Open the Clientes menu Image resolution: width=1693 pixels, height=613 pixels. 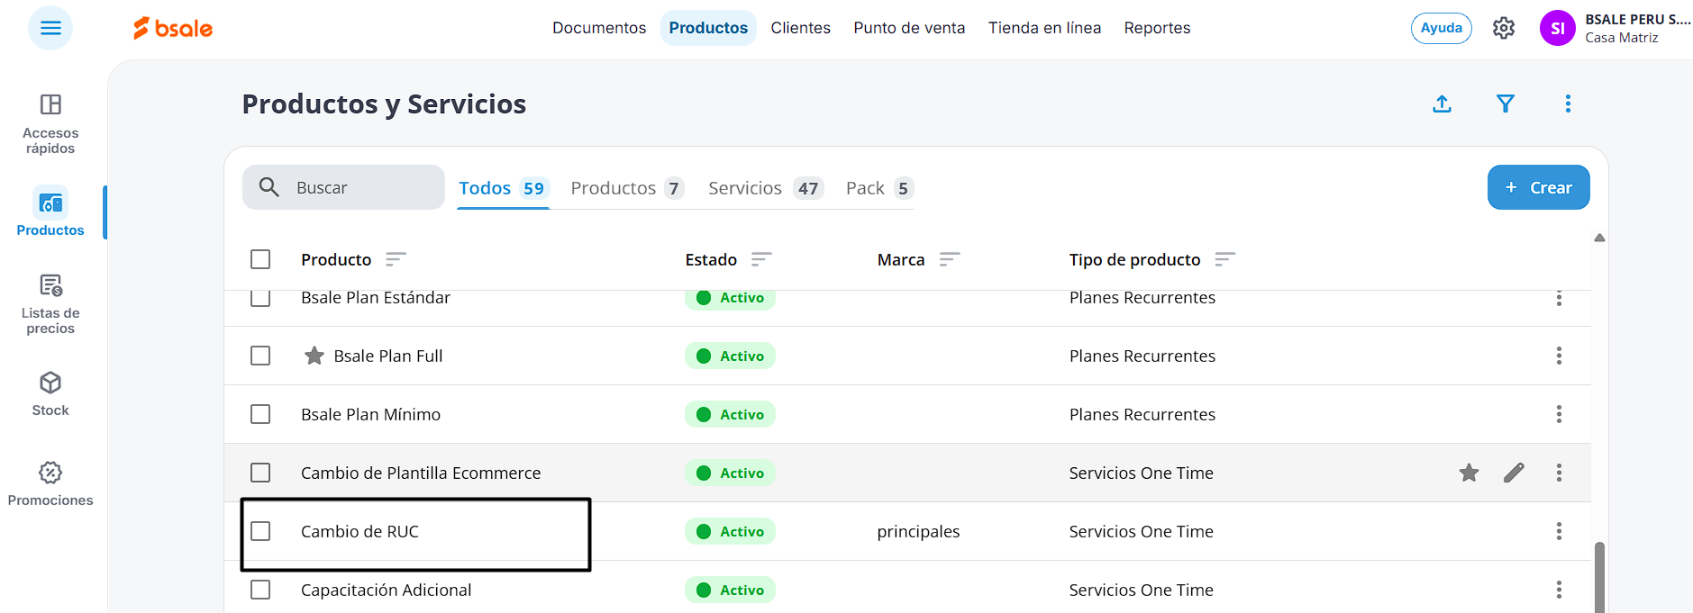click(x=800, y=28)
